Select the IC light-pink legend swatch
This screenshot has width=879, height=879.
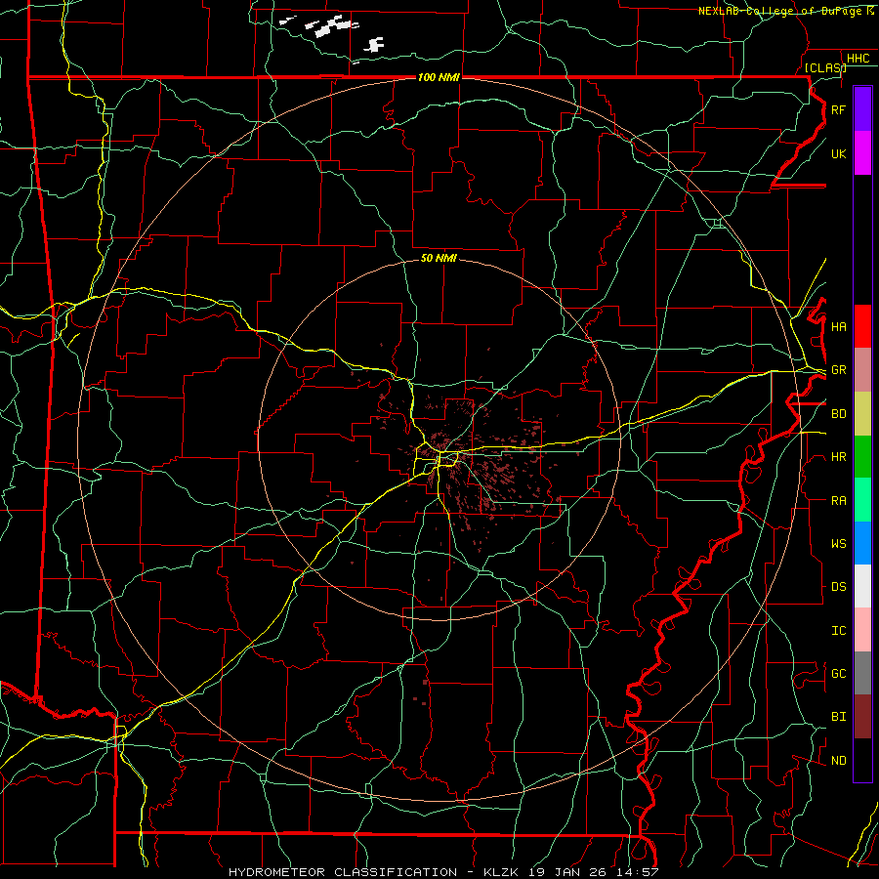click(x=862, y=630)
